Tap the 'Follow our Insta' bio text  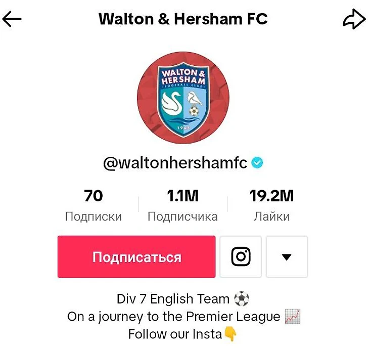[x=175, y=334]
